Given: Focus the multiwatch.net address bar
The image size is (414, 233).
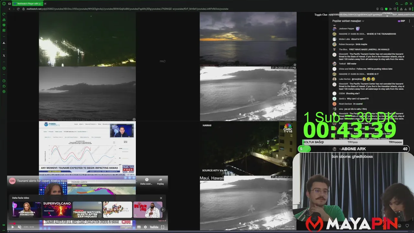Looking at the screenshot, I should click(127, 9).
